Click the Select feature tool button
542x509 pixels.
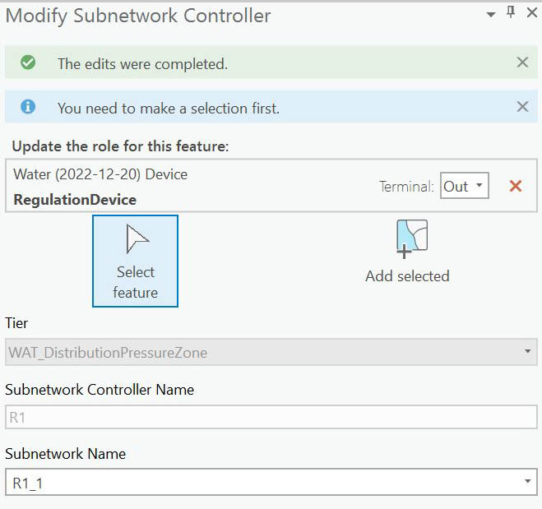click(135, 261)
